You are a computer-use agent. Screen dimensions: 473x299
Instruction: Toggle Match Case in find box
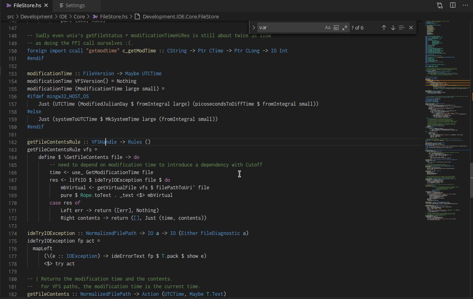(x=327, y=28)
